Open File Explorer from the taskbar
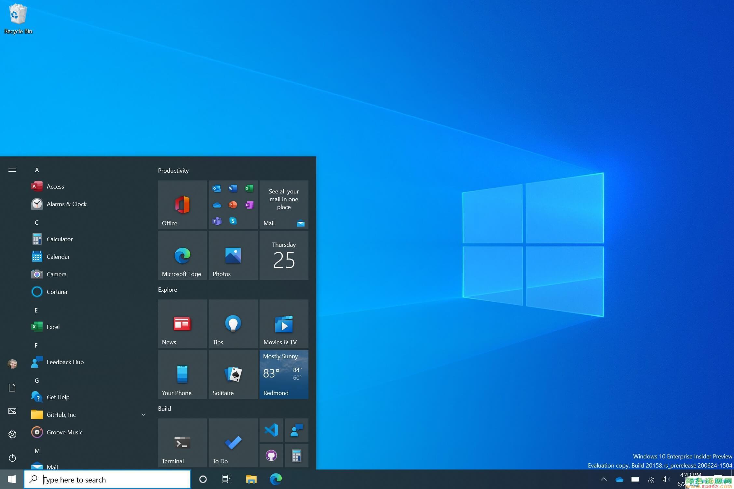Image resolution: width=734 pixels, height=489 pixels. point(251,479)
